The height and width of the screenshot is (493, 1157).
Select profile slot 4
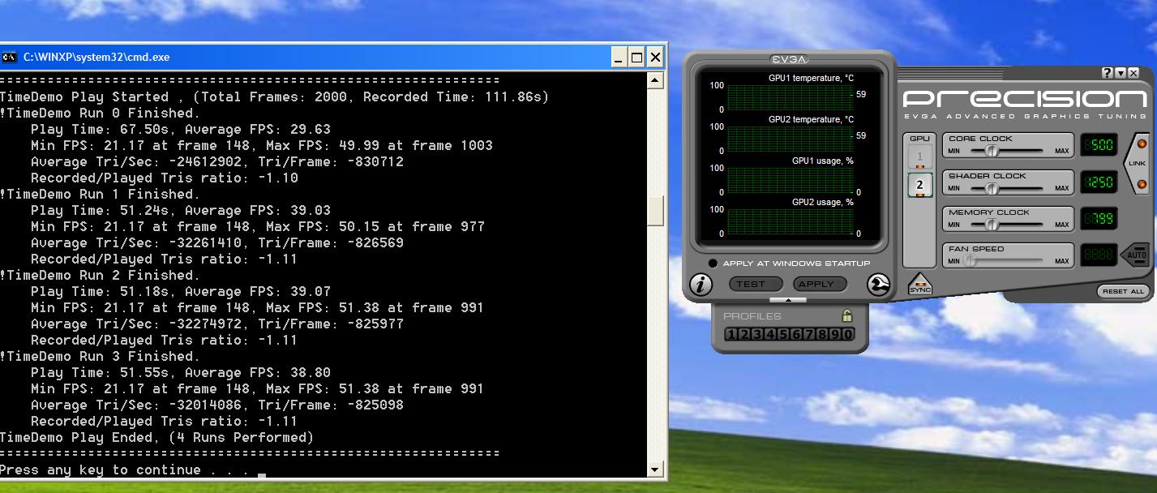point(770,334)
